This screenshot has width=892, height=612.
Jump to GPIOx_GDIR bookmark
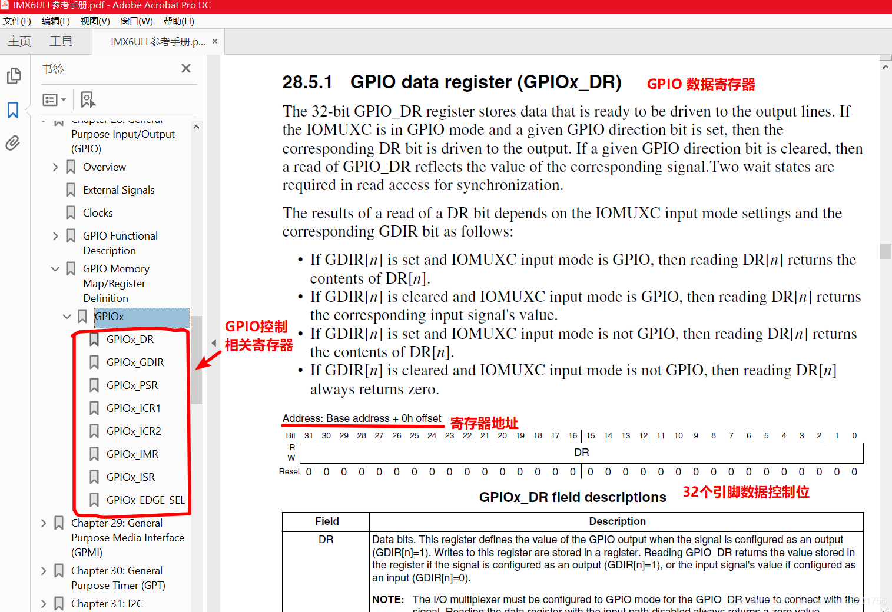click(135, 362)
